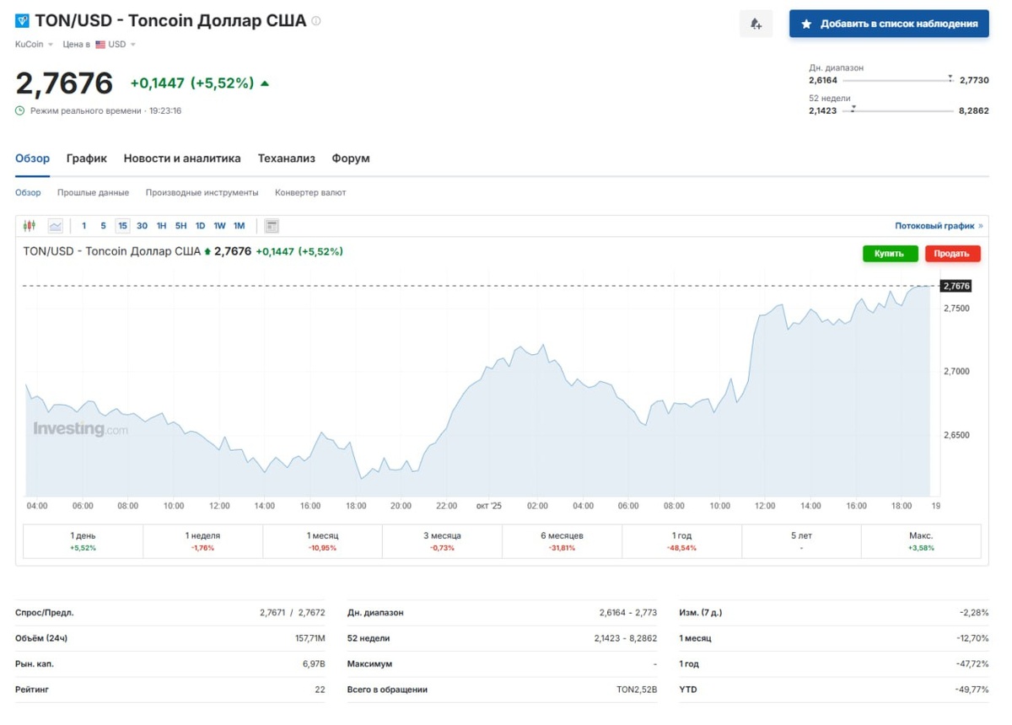This screenshot has width=1012, height=725.
Task: Select the 1M chart interval
Action: coord(239,226)
